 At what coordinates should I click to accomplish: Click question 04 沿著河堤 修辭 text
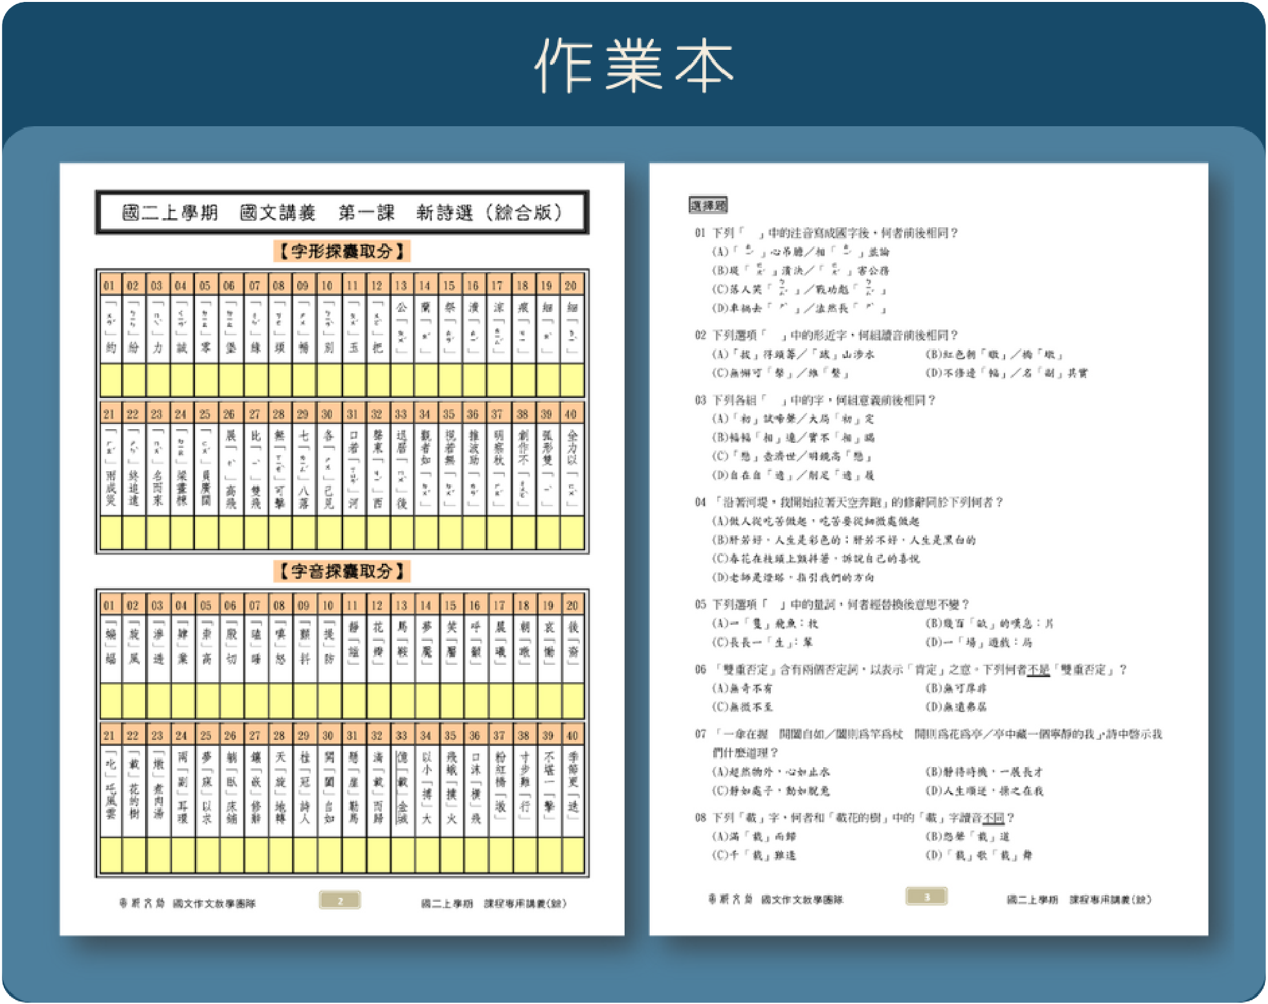click(x=849, y=502)
